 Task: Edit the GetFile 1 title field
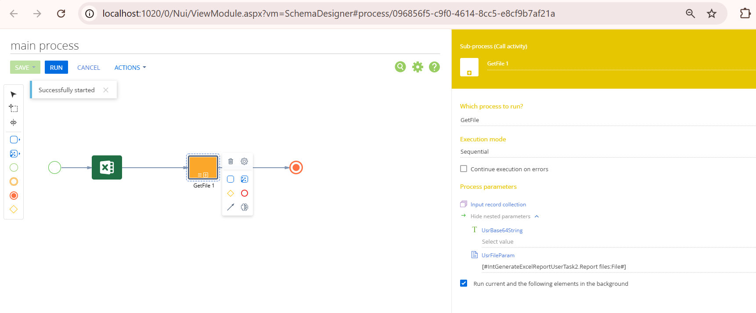point(621,64)
